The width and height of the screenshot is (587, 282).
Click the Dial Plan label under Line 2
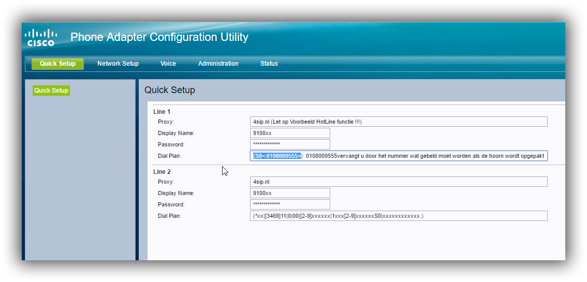(169, 216)
